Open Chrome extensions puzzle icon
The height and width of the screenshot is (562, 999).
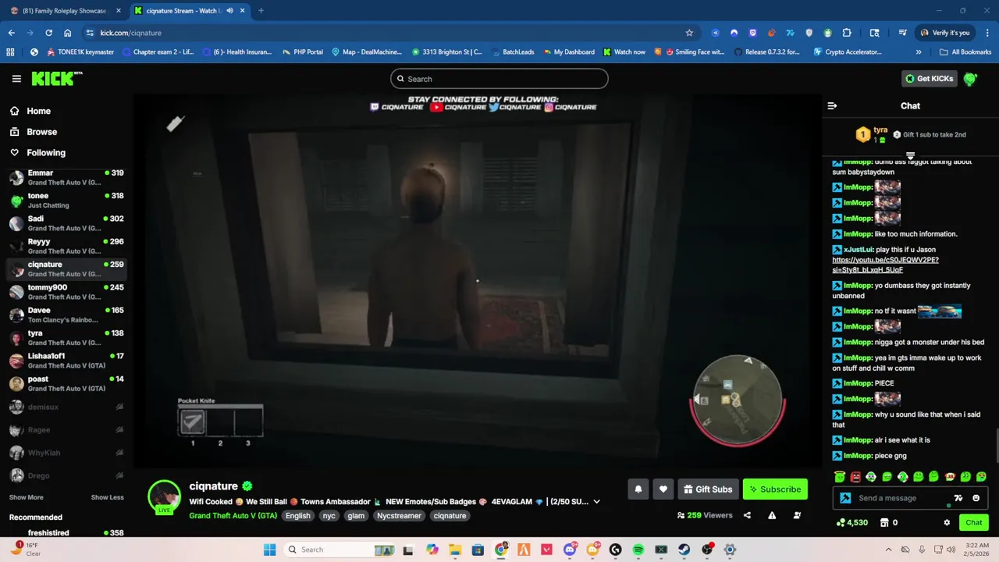pos(847,33)
